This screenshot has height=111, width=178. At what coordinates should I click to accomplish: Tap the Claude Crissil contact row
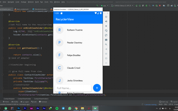click(78, 68)
